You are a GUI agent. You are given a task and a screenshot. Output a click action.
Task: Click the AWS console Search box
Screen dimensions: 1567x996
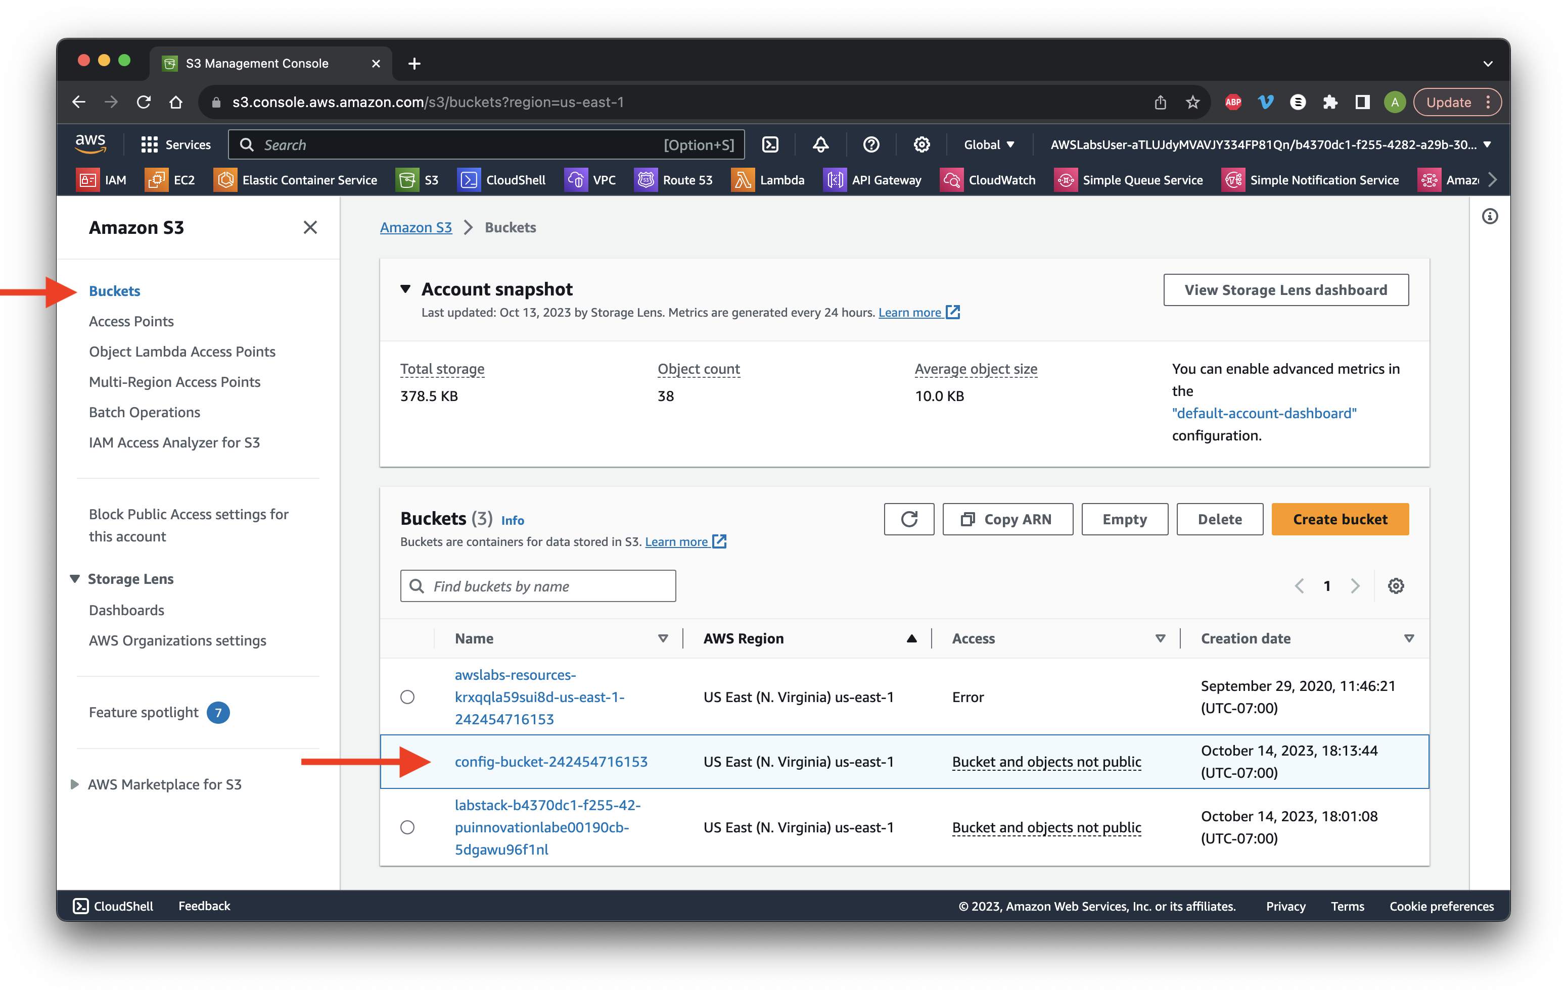click(x=486, y=144)
